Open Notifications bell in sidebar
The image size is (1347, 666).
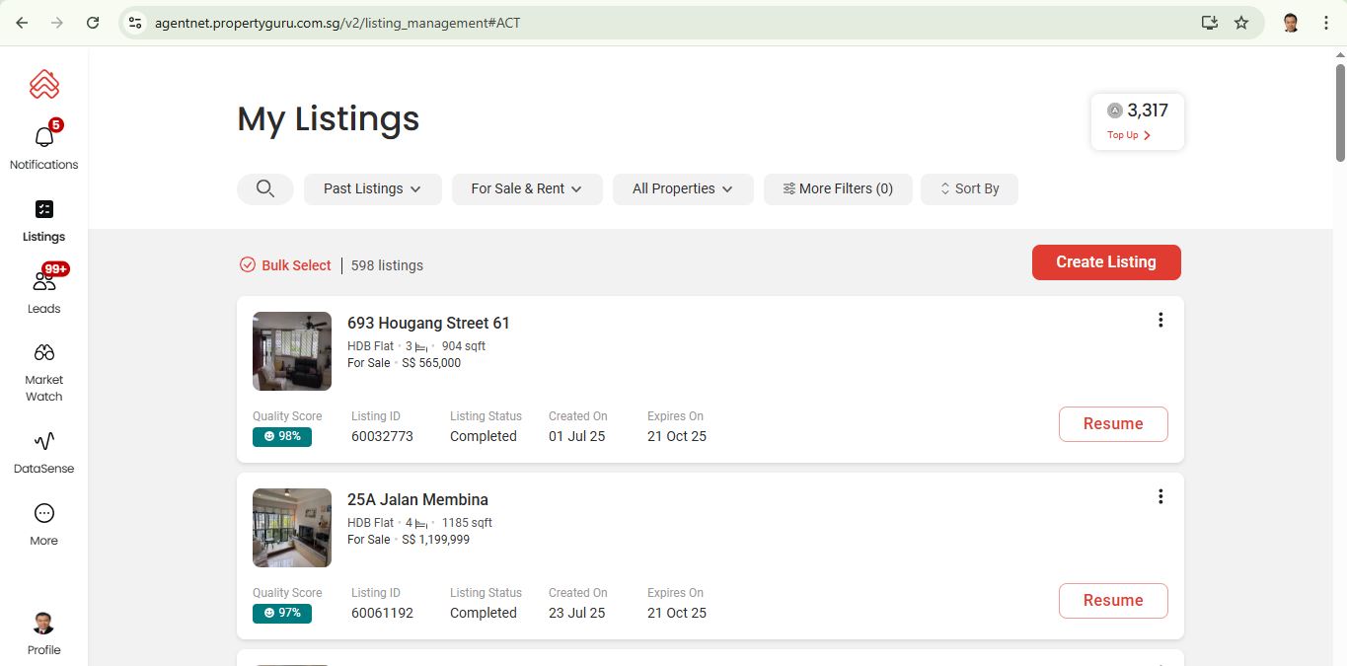coord(44,138)
